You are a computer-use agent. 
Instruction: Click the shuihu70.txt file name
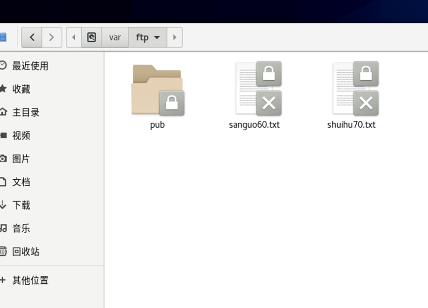pyautogui.click(x=351, y=125)
